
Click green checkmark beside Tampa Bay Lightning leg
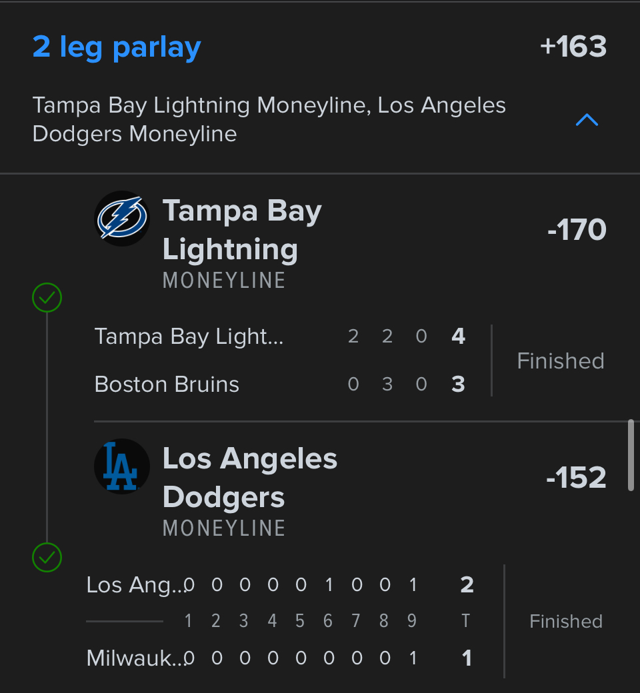47,298
